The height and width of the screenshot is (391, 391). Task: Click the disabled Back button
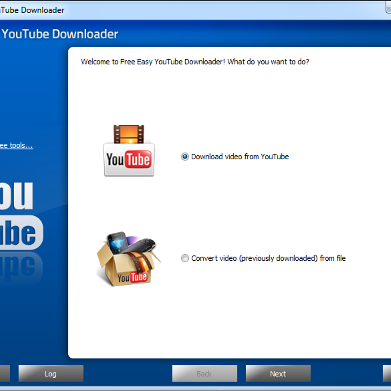pos(204,373)
